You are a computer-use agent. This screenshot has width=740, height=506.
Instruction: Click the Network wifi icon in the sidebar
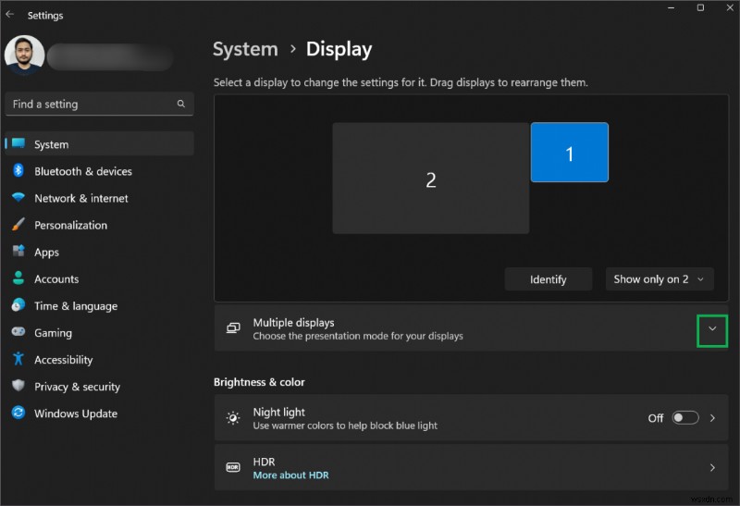(x=18, y=197)
